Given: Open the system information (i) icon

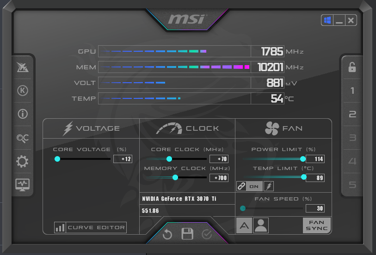Looking at the screenshot, I should click(23, 114).
